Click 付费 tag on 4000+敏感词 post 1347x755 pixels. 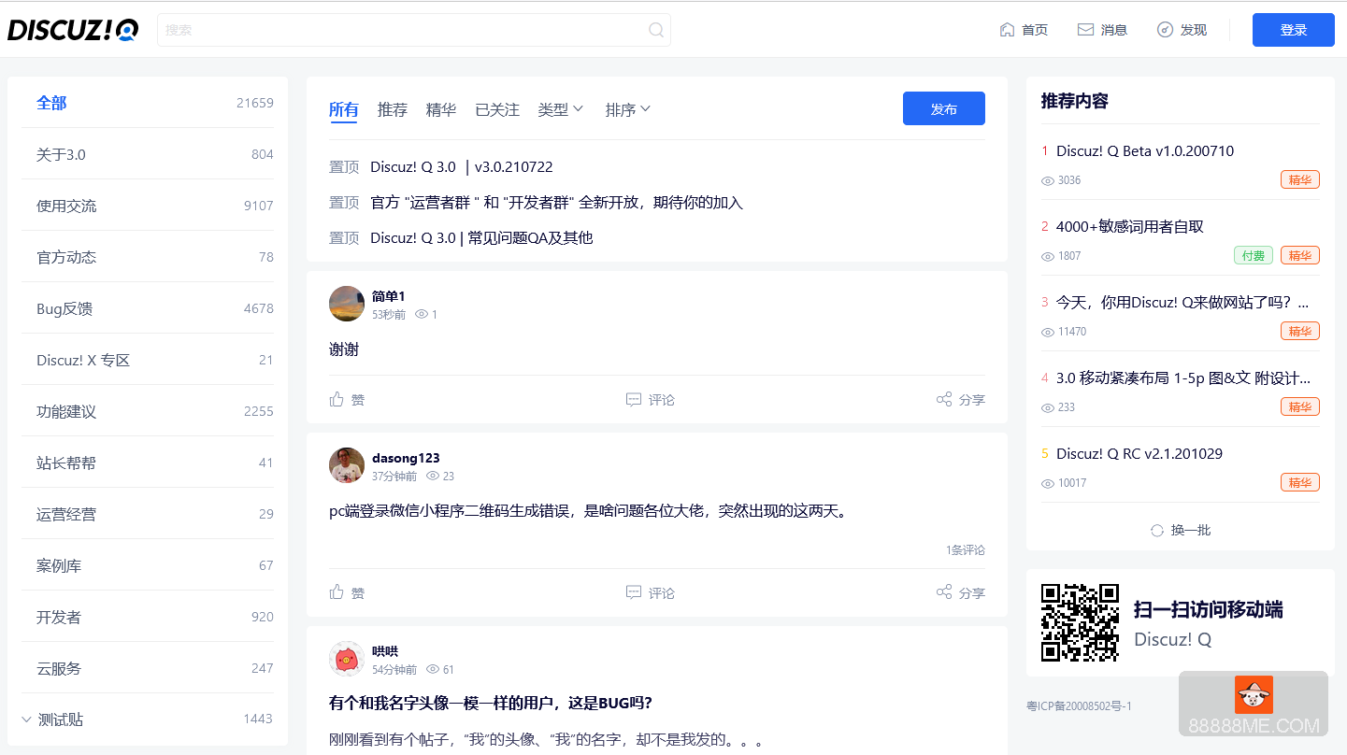tap(1254, 255)
